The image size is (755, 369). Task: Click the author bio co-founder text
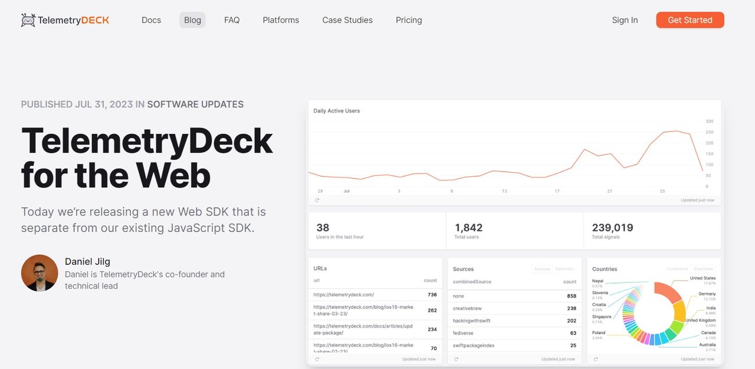click(145, 280)
